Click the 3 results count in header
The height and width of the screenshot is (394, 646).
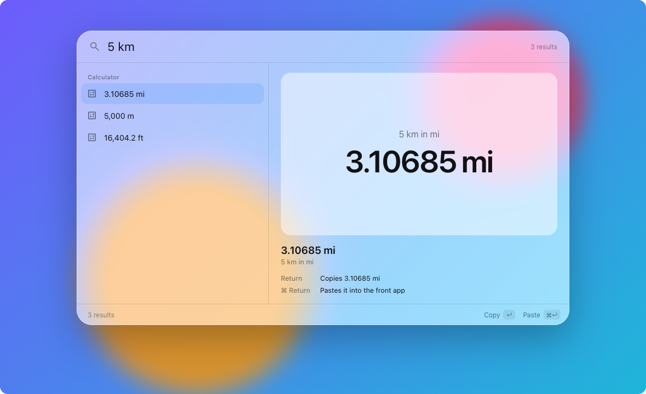(544, 47)
